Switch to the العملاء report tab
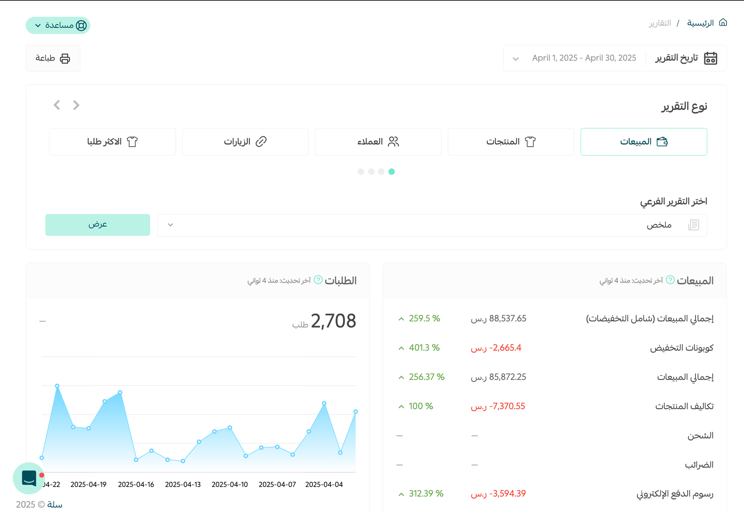This screenshot has height=513, width=744. point(378,142)
